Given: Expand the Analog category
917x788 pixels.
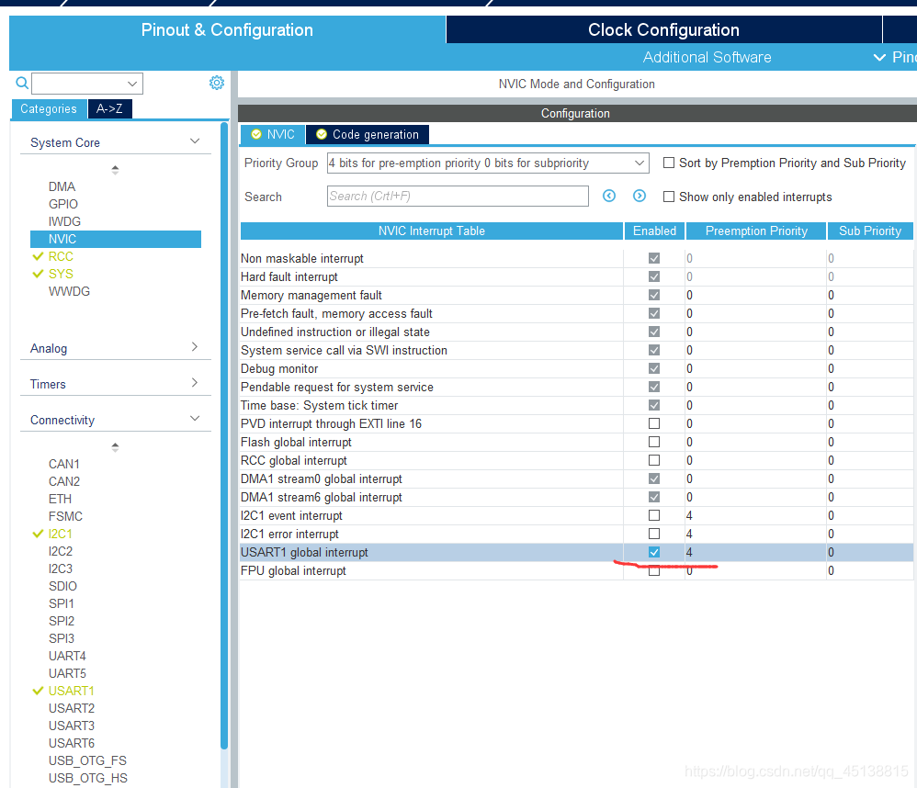Looking at the screenshot, I should point(195,347).
